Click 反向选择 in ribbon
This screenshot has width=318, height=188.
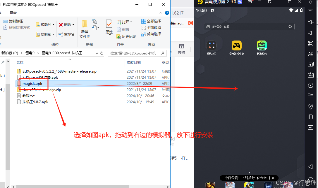point(151,34)
